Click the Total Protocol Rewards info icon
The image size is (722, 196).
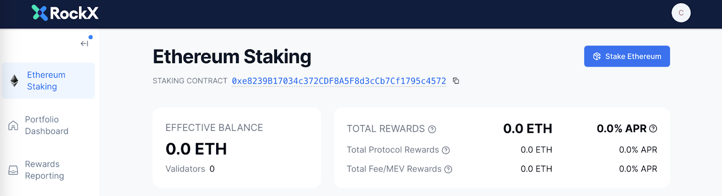click(x=446, y=150)
